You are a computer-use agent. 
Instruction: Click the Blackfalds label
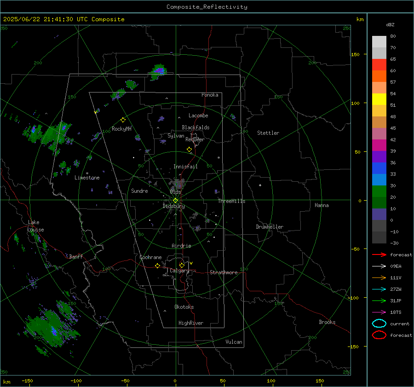pyautogui.click(x=195, y=127)
